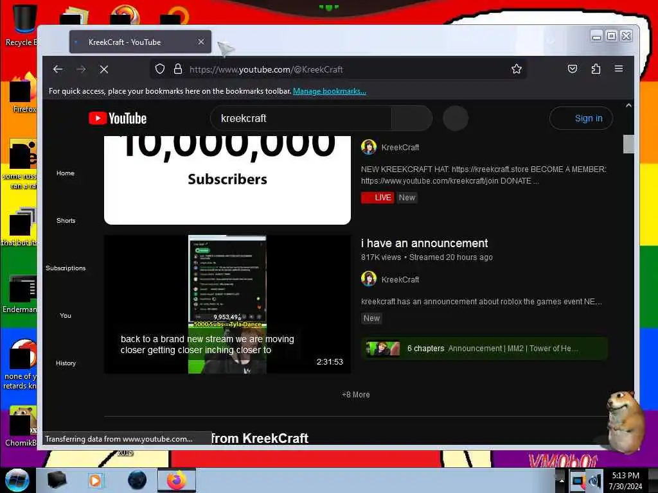658x493 pixels.
Task: Stop loading the page with X button
Action: [104, 69]
